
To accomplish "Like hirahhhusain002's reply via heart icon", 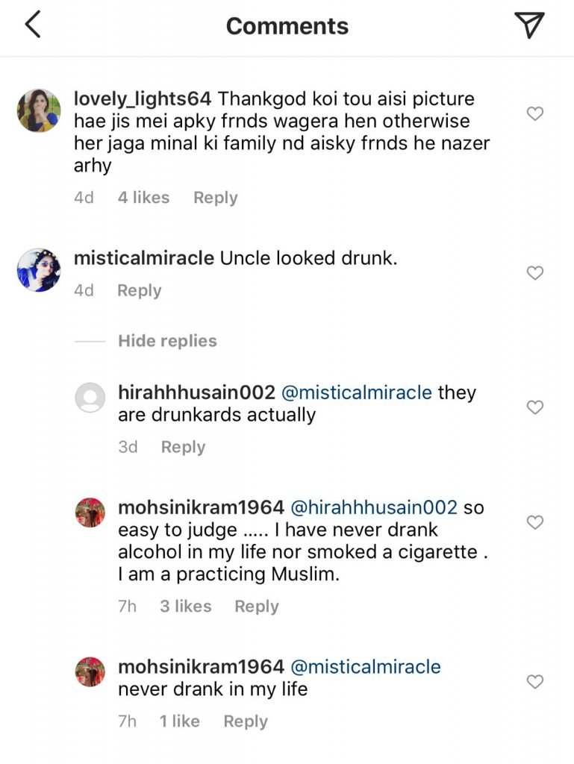I will coord(534,407).
